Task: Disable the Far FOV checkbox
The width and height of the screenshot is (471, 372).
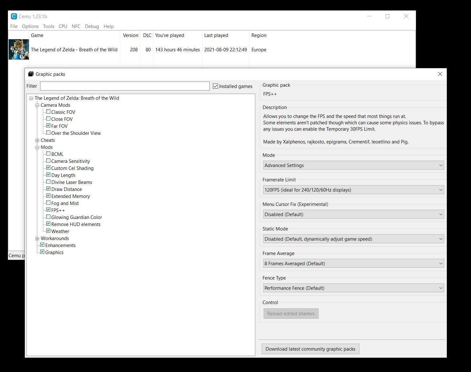Action: (48, 126)
